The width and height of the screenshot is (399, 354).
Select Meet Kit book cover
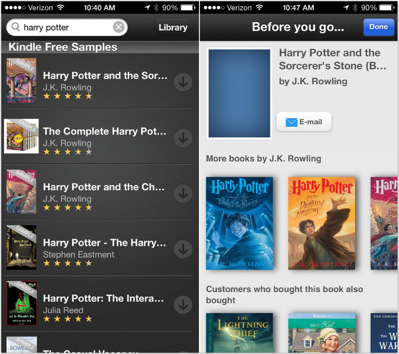[x=322, y=333]
